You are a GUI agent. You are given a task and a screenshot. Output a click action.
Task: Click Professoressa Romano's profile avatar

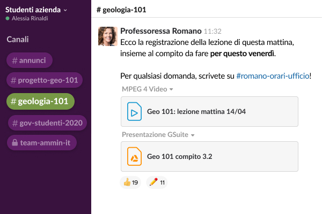107,36
